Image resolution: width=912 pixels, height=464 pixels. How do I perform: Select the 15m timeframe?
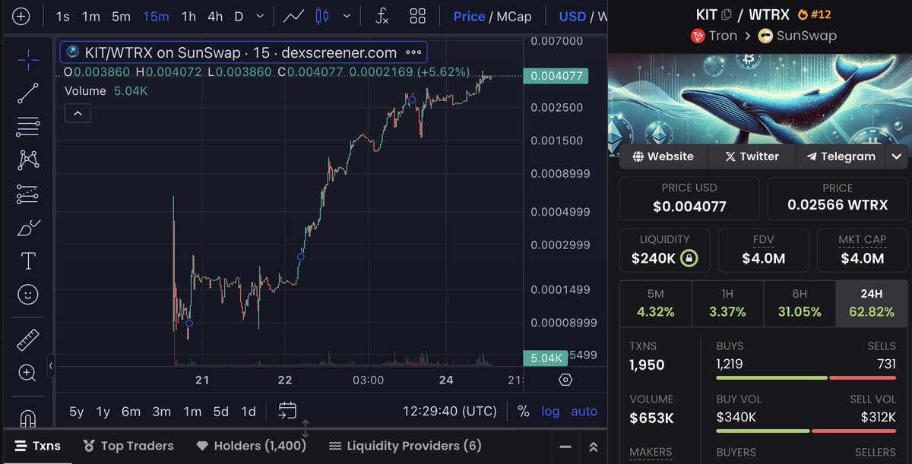(156, 16)
